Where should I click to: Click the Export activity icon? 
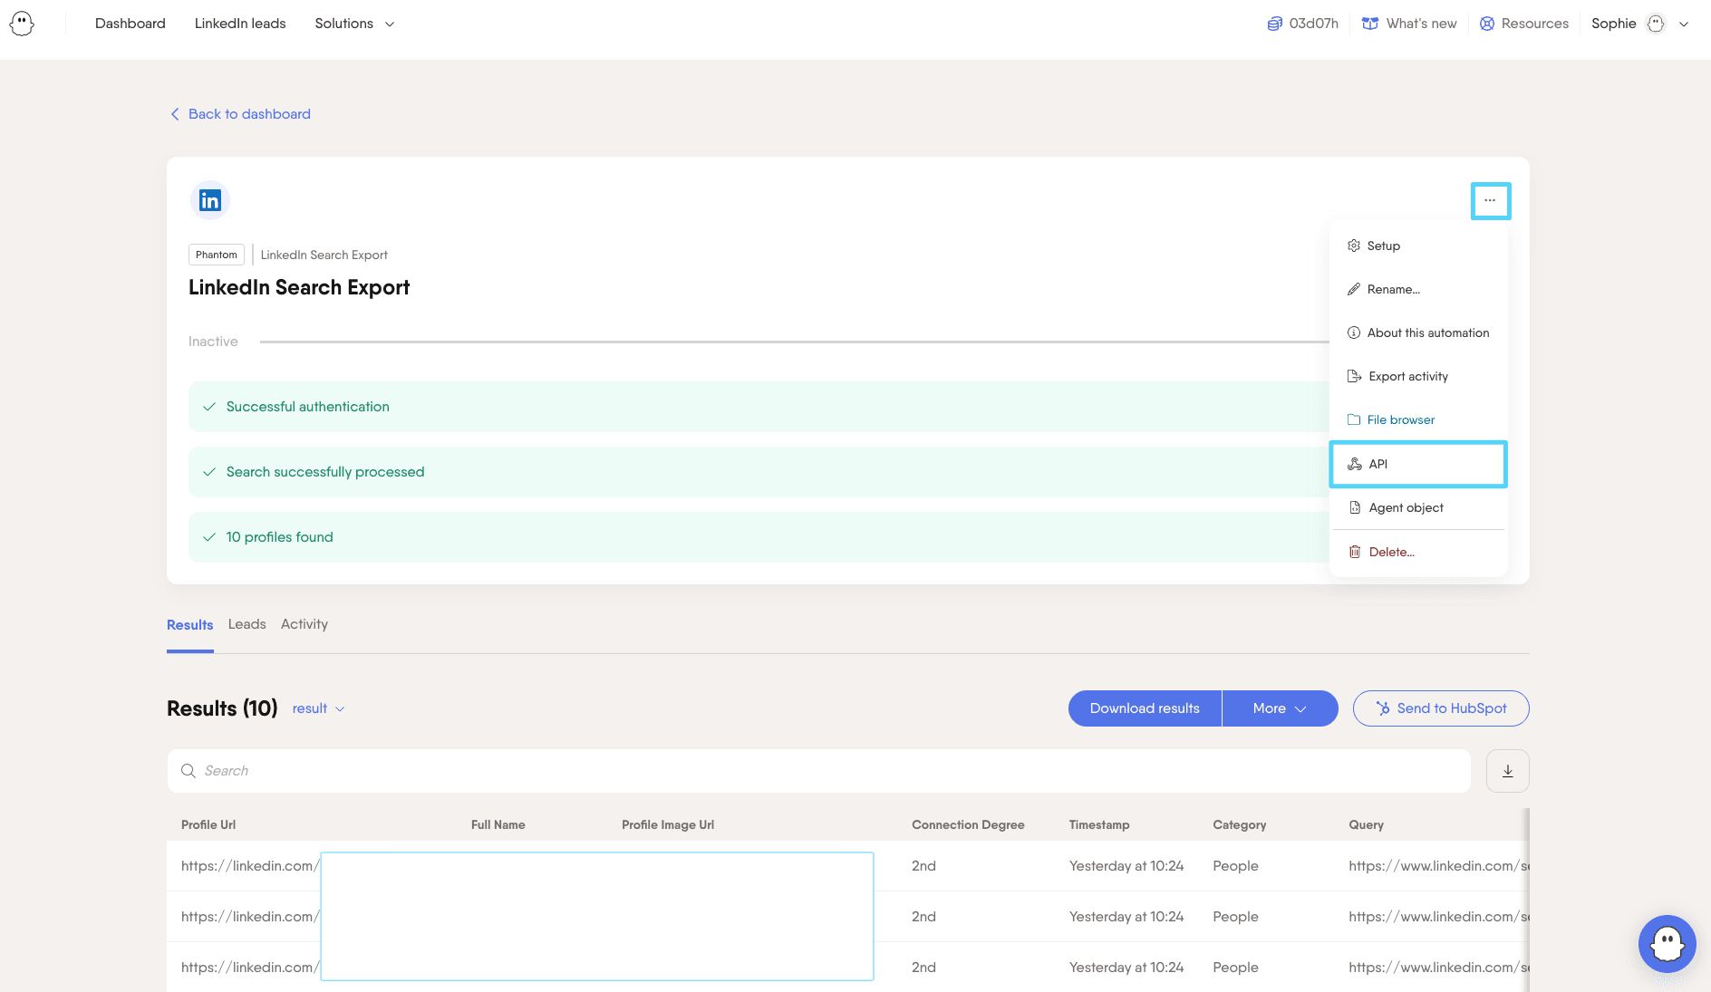1355,376
